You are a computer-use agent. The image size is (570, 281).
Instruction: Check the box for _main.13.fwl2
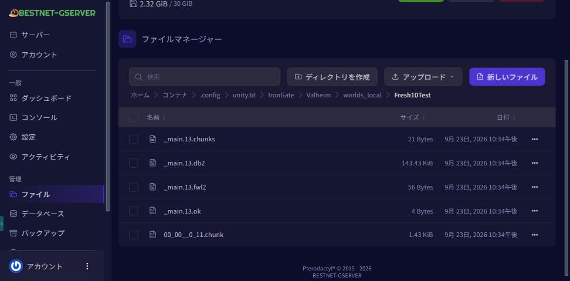pyautogui.click(x=134, y=187)
